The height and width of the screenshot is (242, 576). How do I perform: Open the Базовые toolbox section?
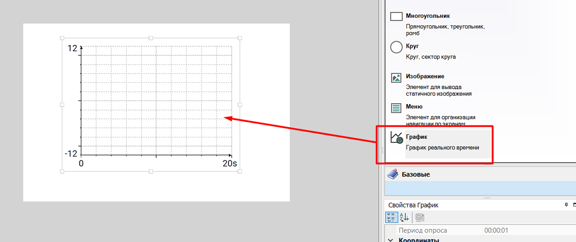480,174
